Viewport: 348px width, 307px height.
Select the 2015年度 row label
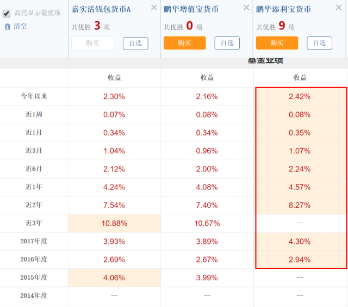pyautogui.click(x=34, y=278)
